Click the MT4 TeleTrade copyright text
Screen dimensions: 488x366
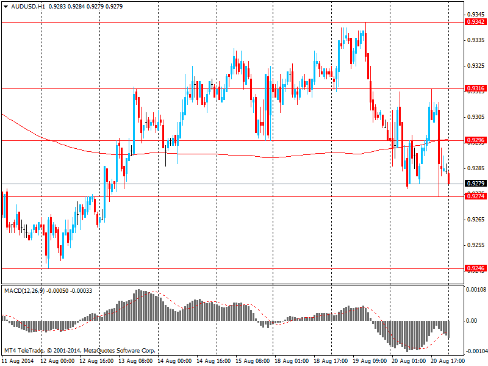[x=80, y=350]
